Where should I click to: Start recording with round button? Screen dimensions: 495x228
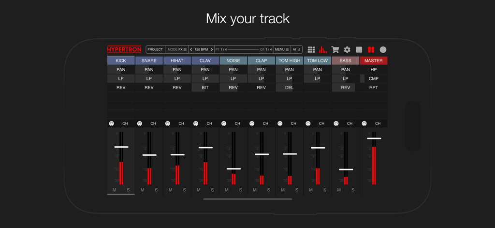click(x=383, y=50)
